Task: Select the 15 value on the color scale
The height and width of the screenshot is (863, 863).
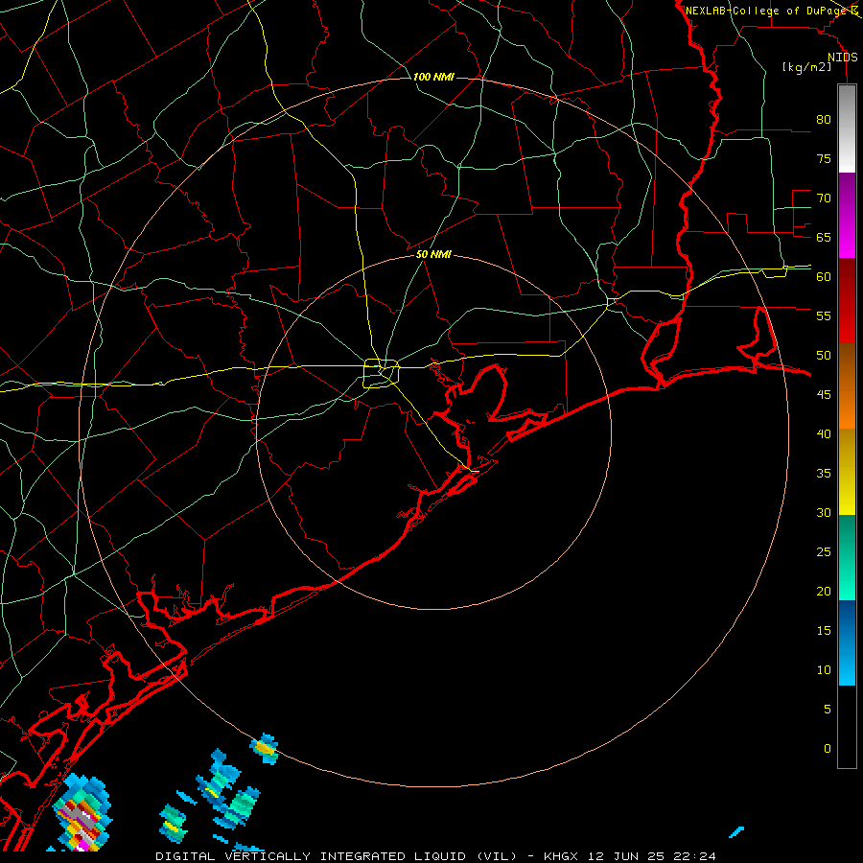Action: 824,630
